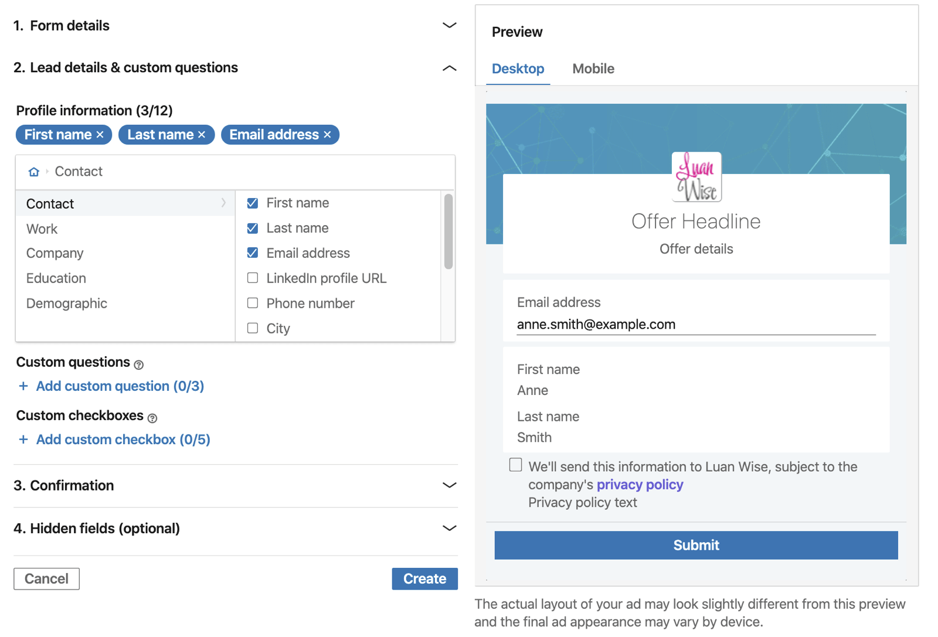This screenshot has height=637, width=938.
Task: Select the Work profile category
Action: coord(42,229)
